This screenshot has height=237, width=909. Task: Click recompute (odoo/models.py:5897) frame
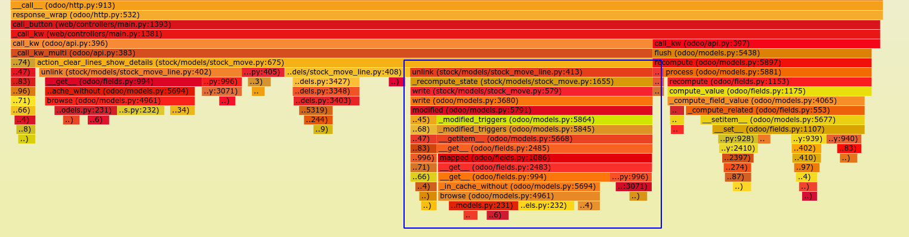tap(762, 63)
